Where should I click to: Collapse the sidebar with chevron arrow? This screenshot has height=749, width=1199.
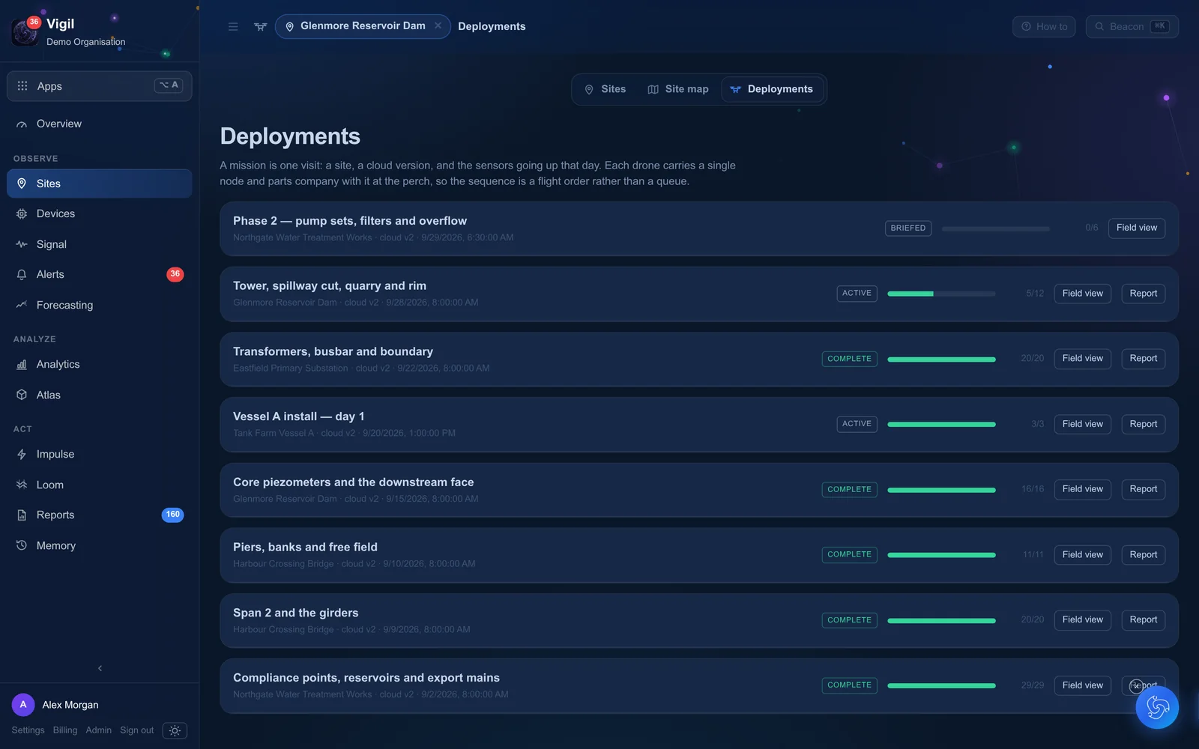[x=100, y=668]
